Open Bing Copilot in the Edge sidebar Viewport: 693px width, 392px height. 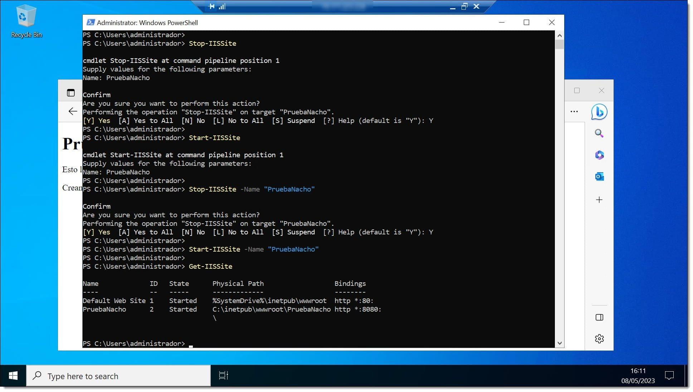tap(600, 112)
